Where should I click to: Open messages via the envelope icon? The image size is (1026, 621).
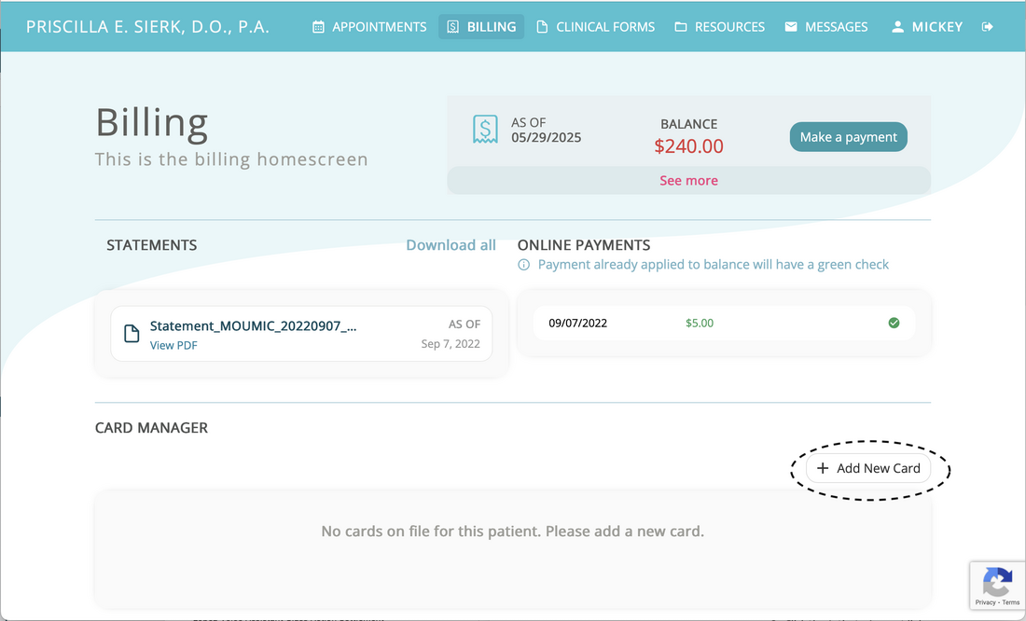pos(792,27)
